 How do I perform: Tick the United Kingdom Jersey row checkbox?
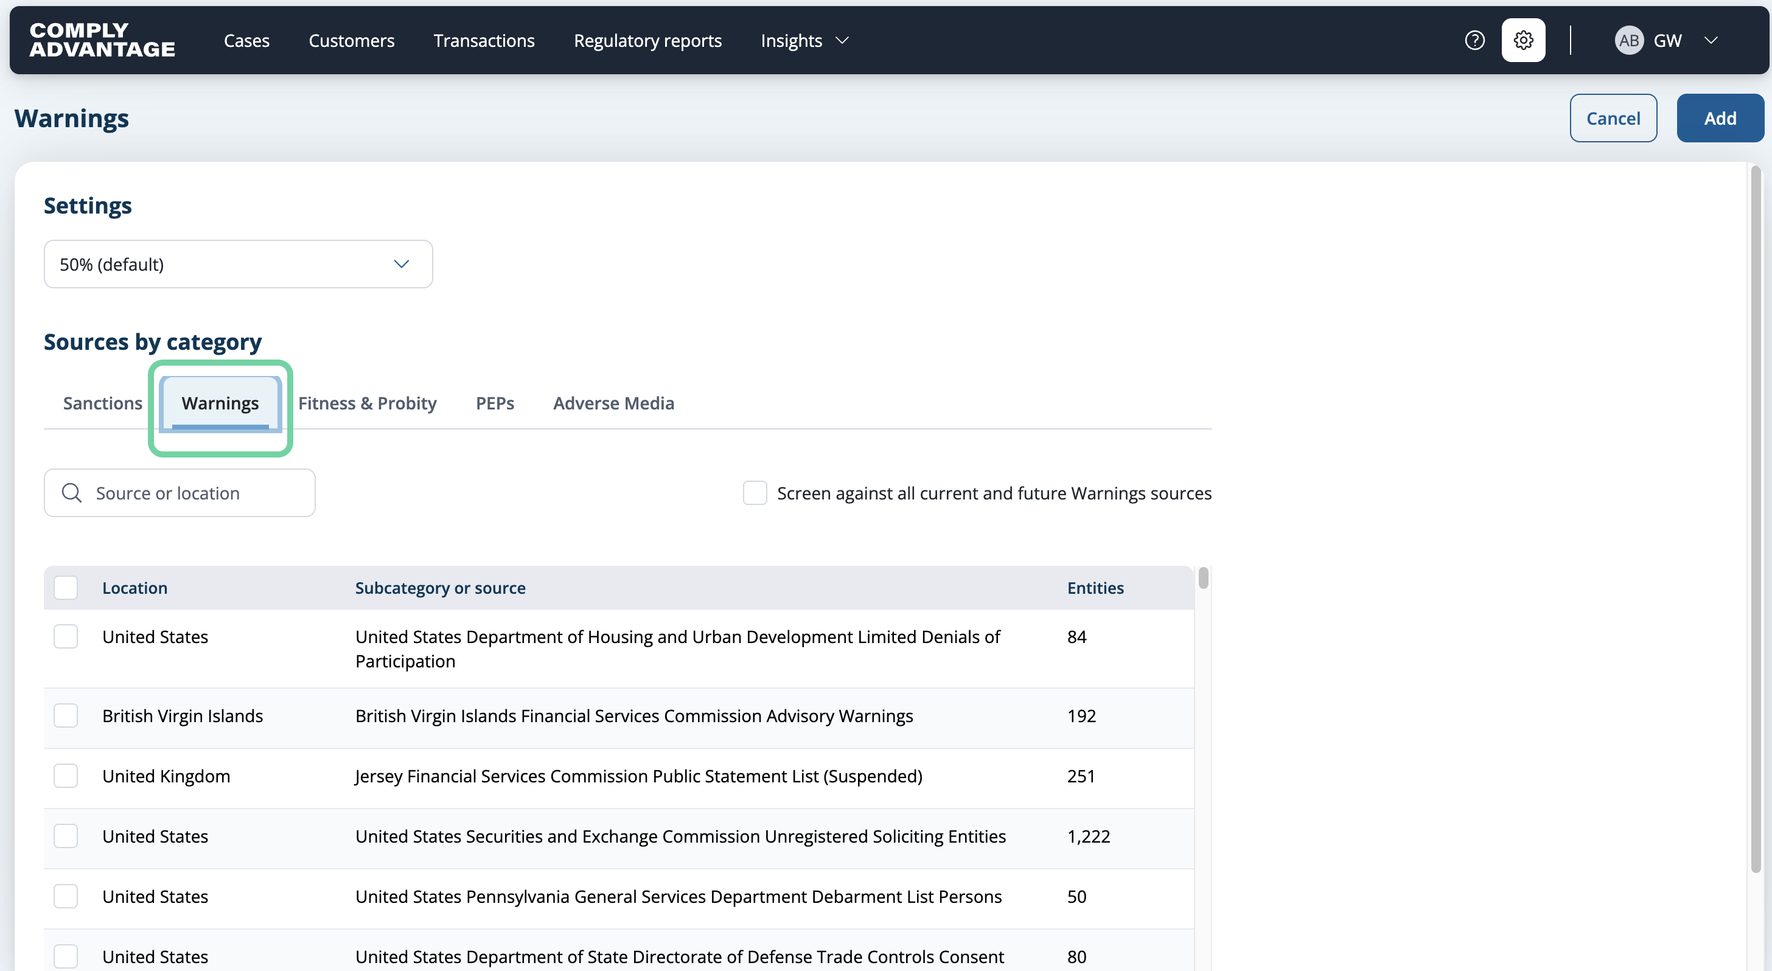[x=65, y=776]
